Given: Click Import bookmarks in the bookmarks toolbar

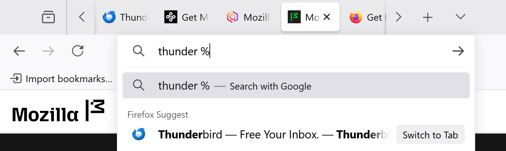Looking at the screenshot, I should coord(62,79).
